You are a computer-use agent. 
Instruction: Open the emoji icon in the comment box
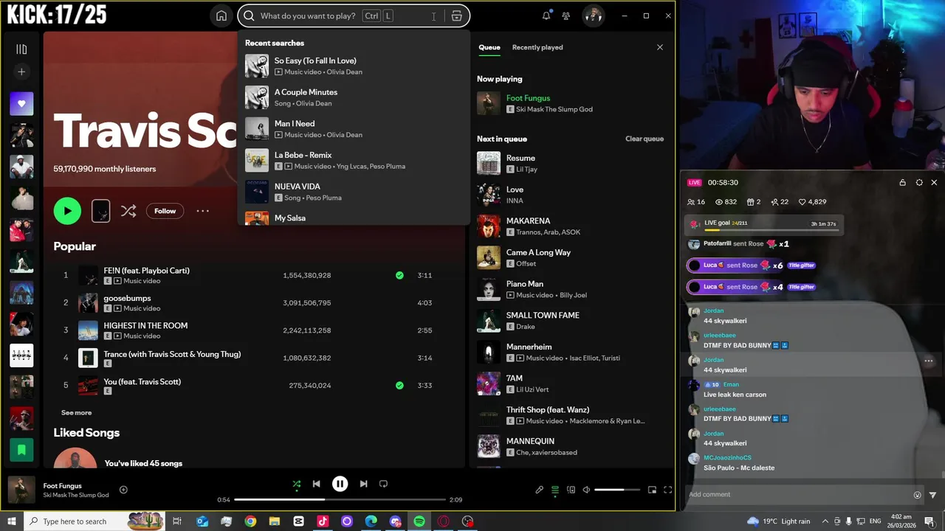click(918, 495)
